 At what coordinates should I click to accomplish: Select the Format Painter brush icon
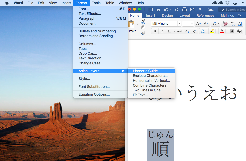[x=143, y=33]
